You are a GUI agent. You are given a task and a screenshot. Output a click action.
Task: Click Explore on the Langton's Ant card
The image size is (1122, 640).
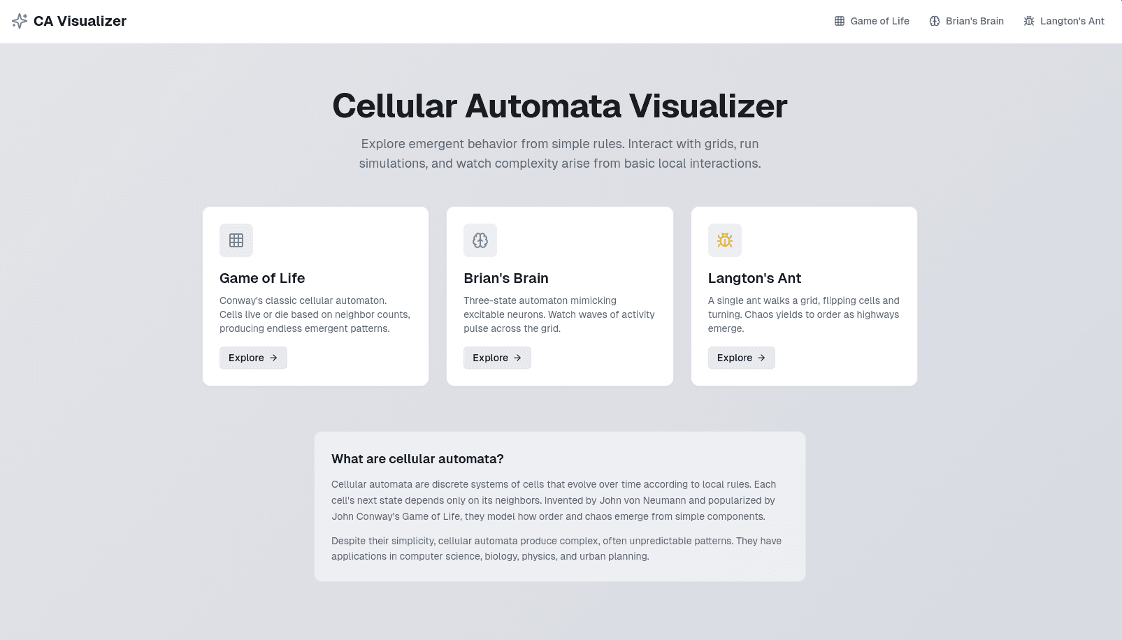(x=741, y=358)
